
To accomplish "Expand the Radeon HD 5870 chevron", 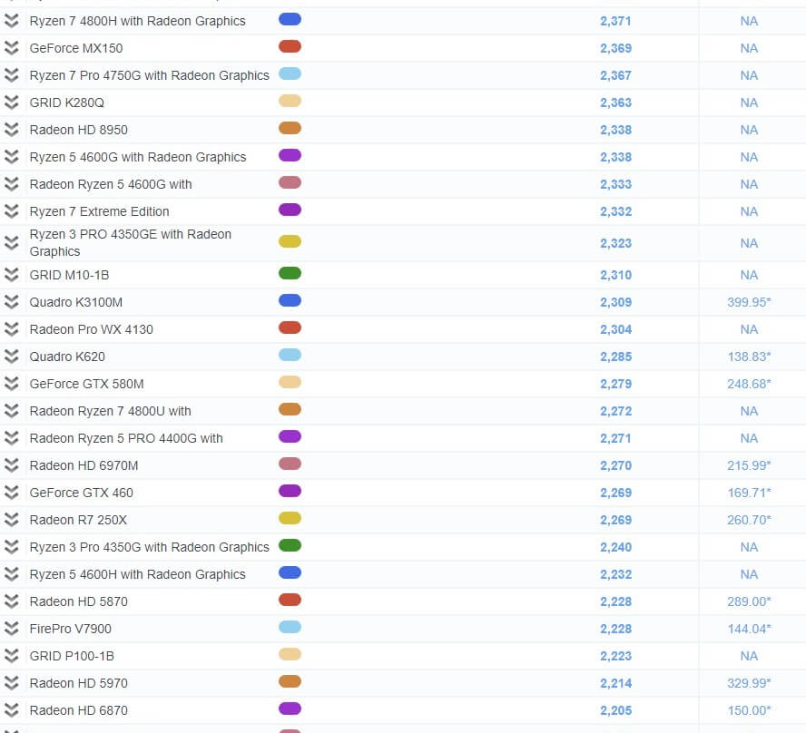I will [x=11, y=602].
